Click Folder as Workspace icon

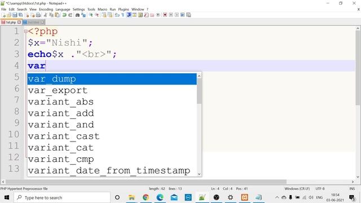pyautogui.click(x=152, y=15)
